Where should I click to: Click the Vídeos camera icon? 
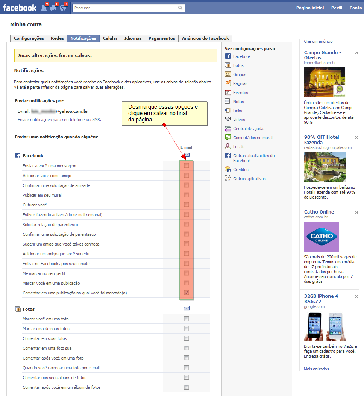tap(228, 119)
